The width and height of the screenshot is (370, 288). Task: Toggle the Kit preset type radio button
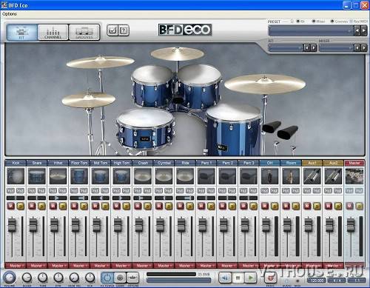tap(298, 21)
